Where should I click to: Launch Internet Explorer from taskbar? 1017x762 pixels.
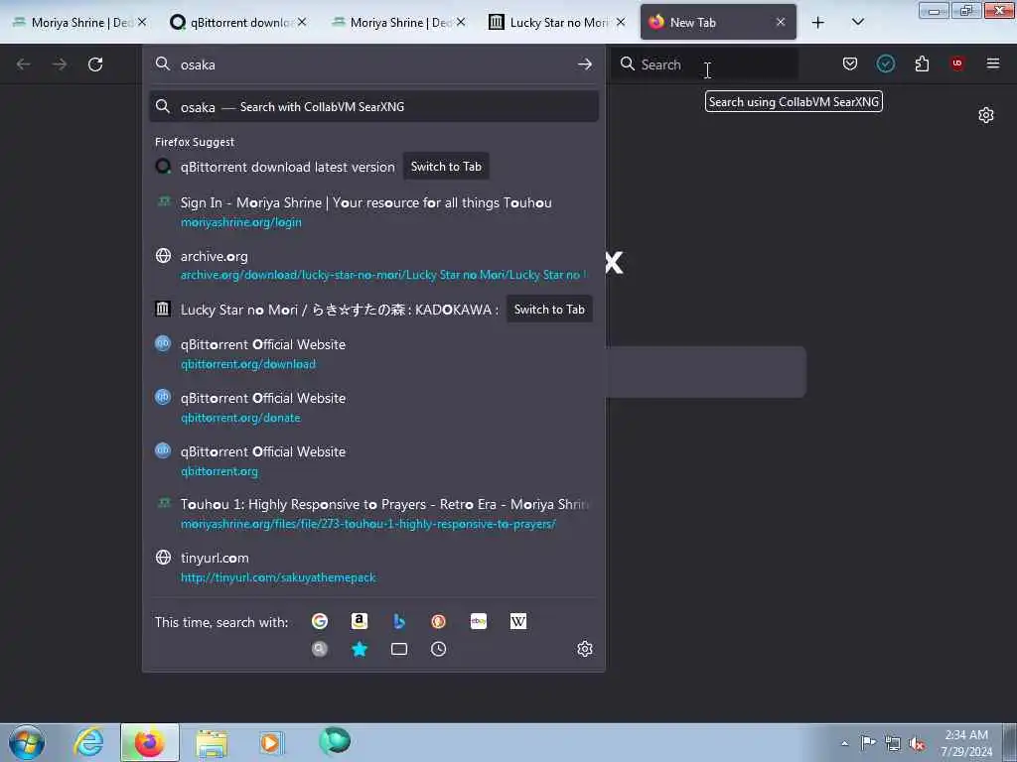click(x=88, y=742)
